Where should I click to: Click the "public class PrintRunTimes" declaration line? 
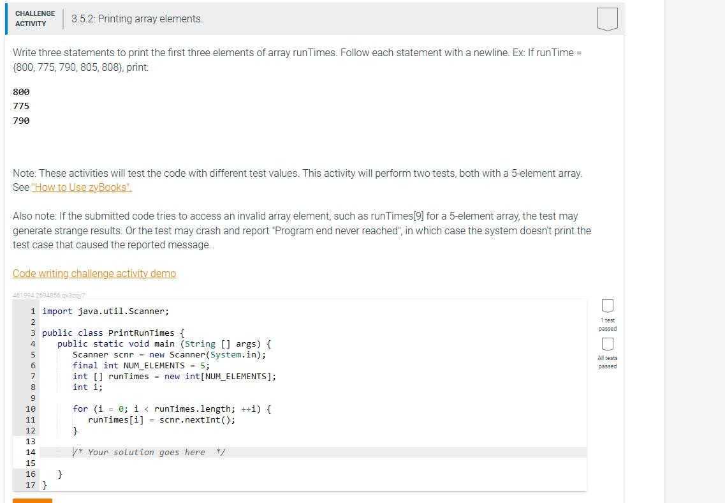[x=112, y=333]
